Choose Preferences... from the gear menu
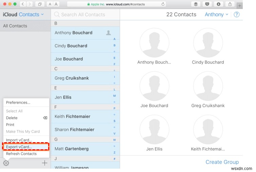The image size is (256, 172). pyautogui.click(x=26, y=103)
